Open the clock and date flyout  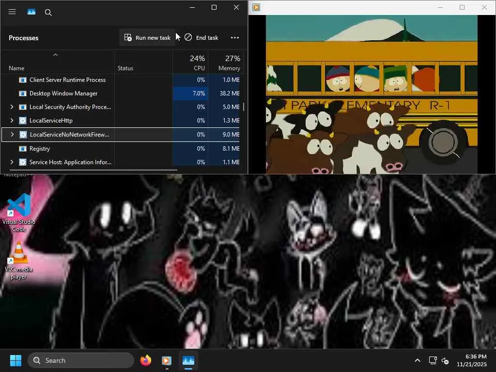(472, 360)
